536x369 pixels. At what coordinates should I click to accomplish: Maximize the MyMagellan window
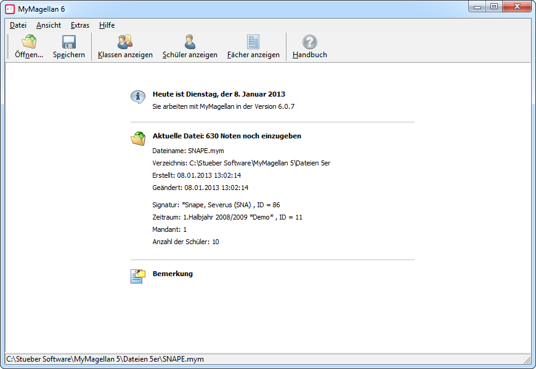(x=494, y=6)
